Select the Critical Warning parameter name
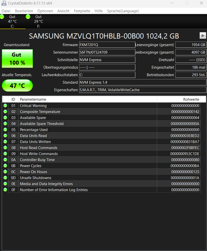 click(33, 106)
